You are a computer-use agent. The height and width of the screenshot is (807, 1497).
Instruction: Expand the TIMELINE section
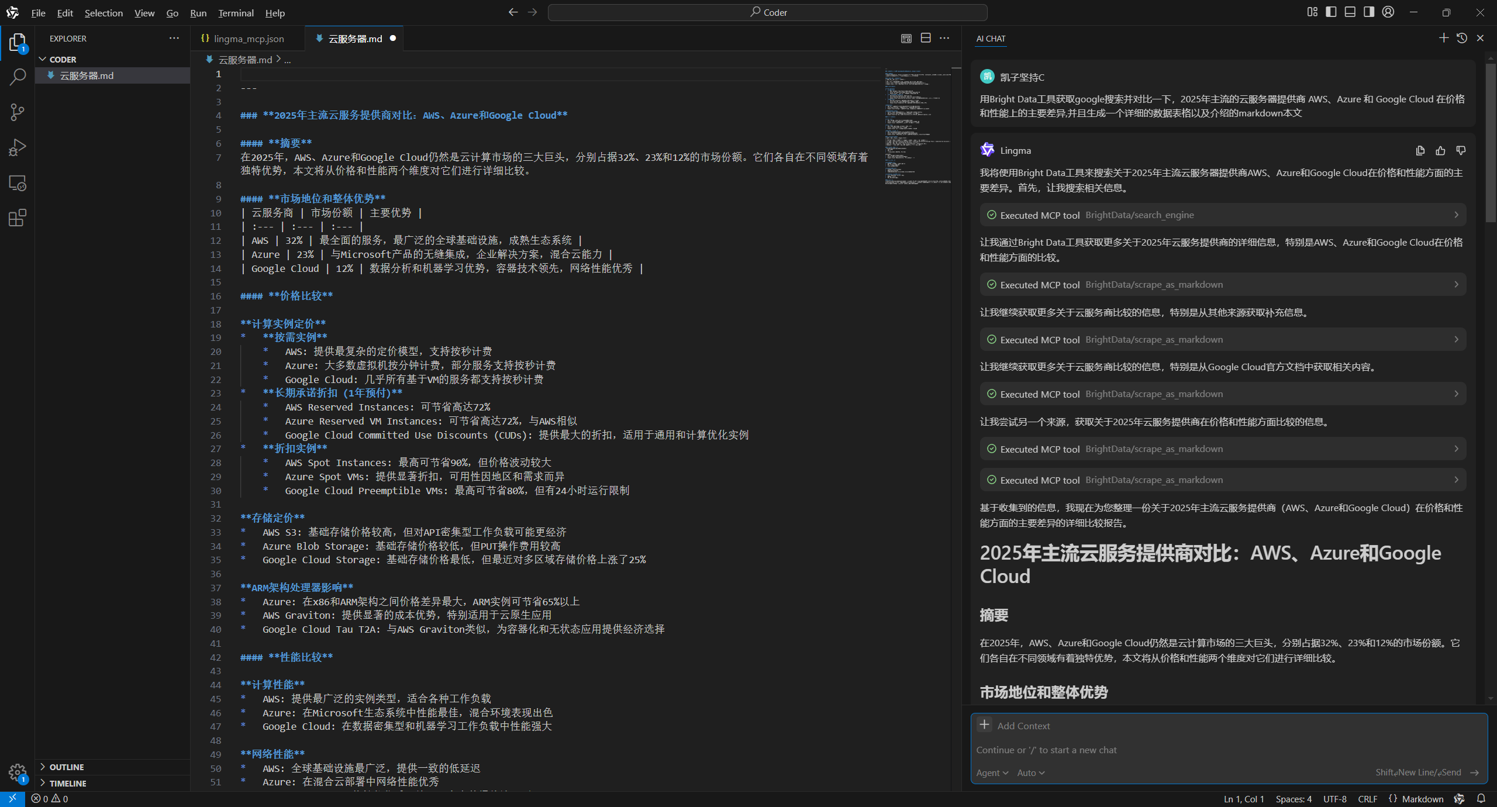[x=113, y=784]
